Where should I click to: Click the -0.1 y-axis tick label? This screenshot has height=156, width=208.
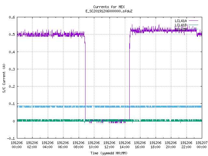(11, 138)
